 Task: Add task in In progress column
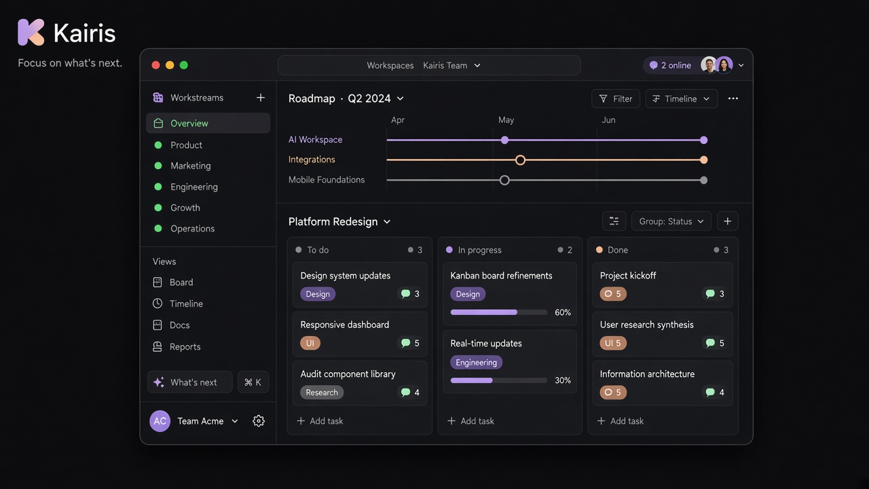point(470,421)
